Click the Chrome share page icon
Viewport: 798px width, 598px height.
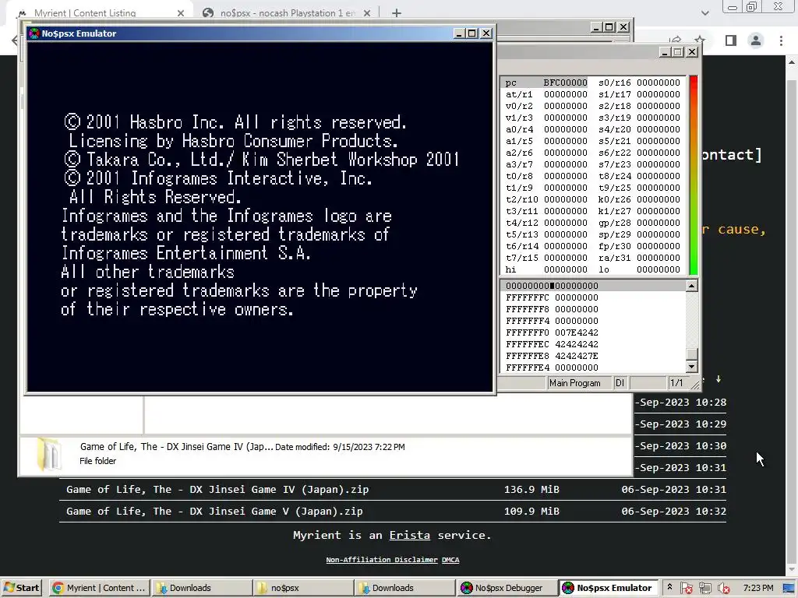pos(676,40)
